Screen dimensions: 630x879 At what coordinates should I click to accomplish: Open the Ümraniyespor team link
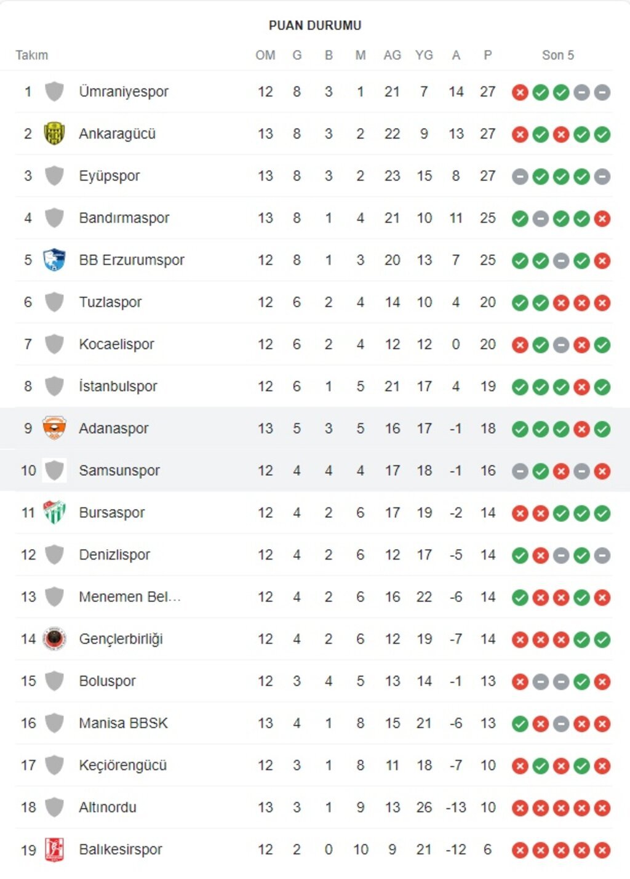click(x=124, y=92)
